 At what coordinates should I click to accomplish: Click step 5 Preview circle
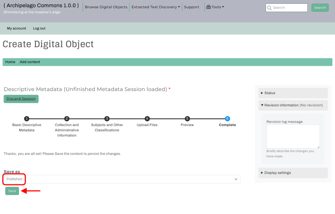pyautogui.click(x=187, y=119)
